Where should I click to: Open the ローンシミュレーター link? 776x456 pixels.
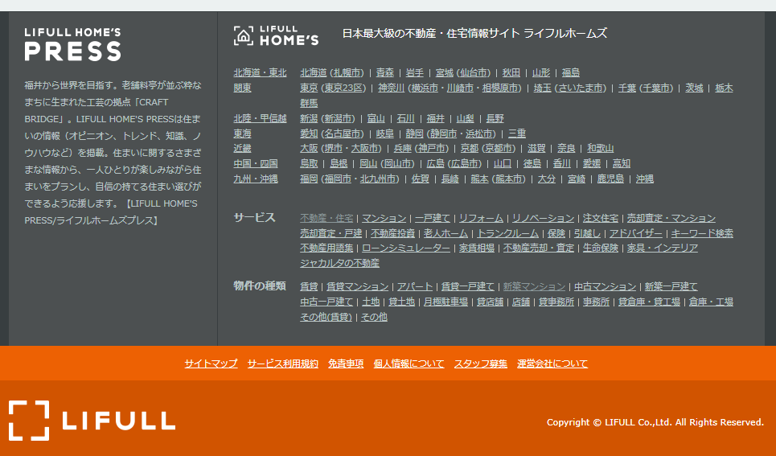pyautogui.click(x=406, y=248)
